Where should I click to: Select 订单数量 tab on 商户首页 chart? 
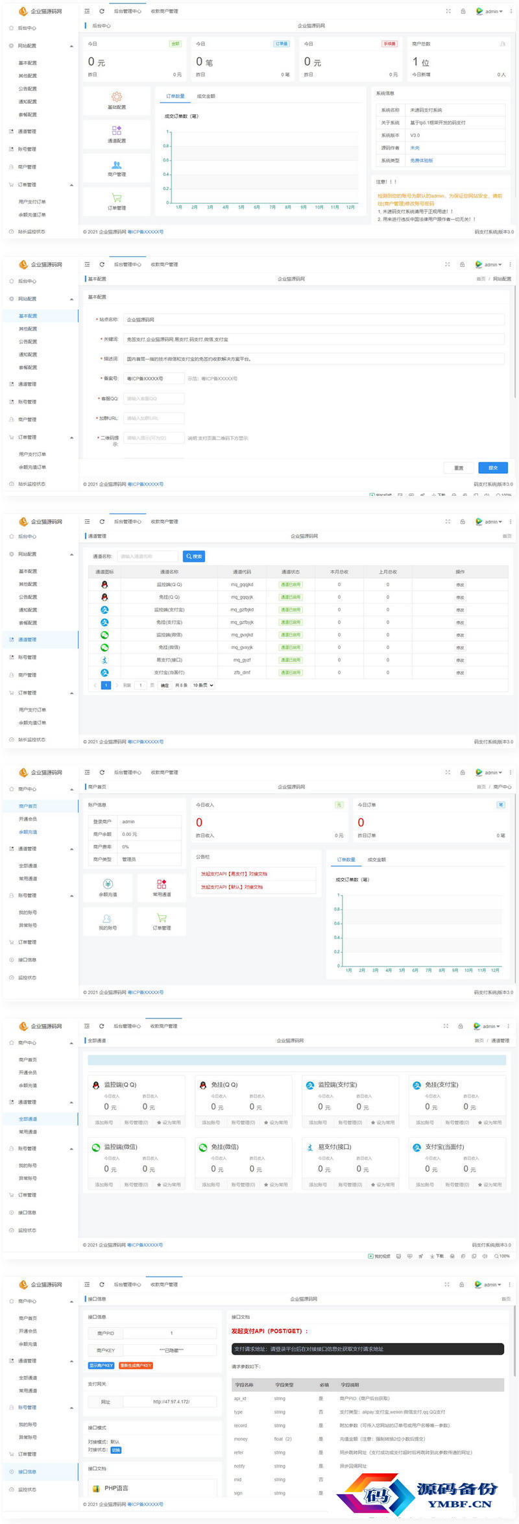click(x=346, y=859)
